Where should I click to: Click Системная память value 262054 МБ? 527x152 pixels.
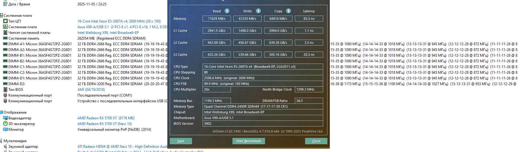click(112, 38)
